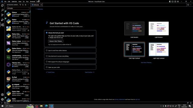Click Browse Color Themes button
This screenshot has width=193, height=108.
[x=55, y=41]
